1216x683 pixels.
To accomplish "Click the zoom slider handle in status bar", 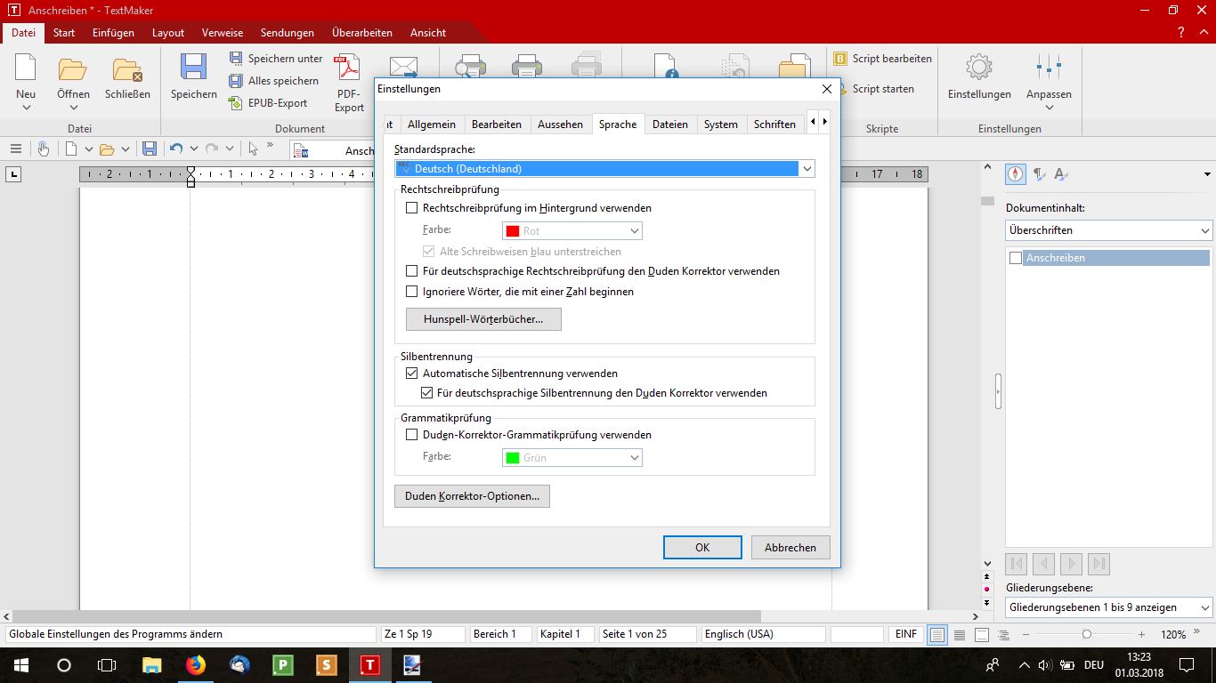I will [x=1087, y=635].
